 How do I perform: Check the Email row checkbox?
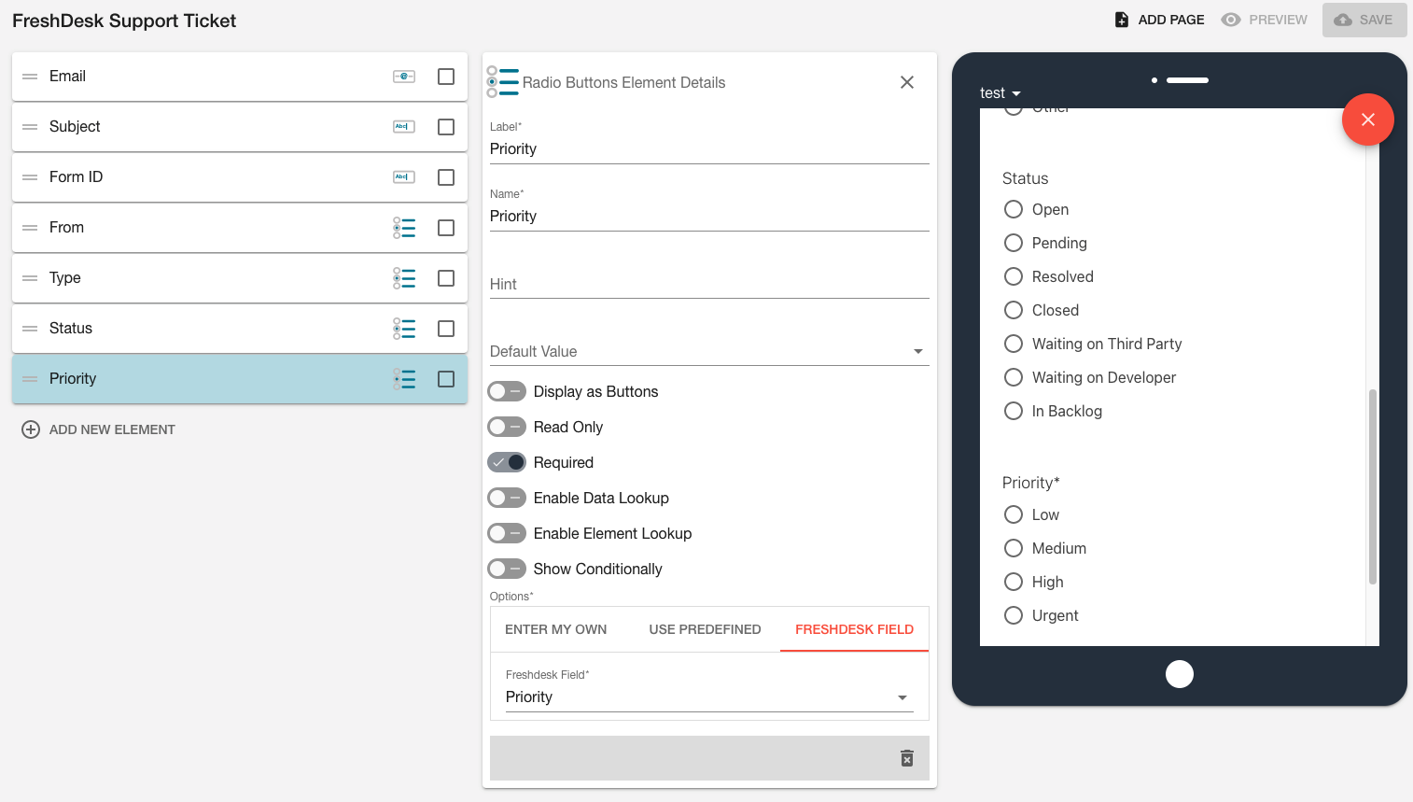[446, 77]
